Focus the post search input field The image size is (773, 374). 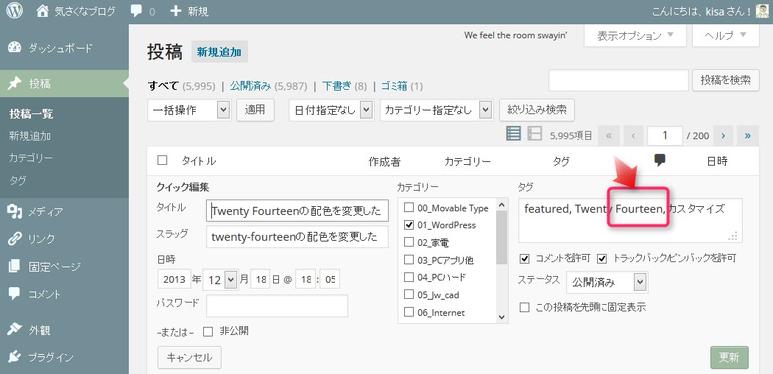618,80
